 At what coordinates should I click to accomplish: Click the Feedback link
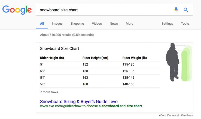pos(187,115)
